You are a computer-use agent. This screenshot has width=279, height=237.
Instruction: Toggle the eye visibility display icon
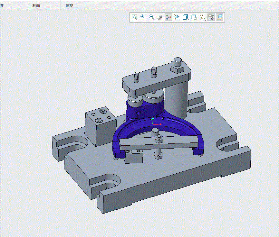coord(211,17)
